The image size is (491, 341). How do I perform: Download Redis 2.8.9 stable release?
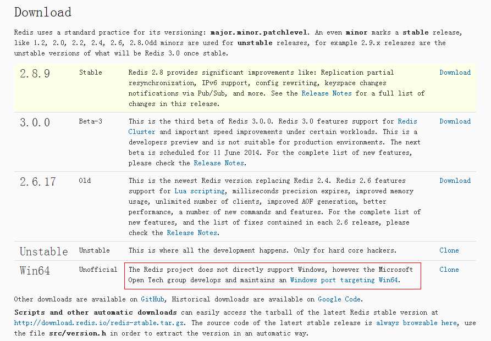click(455, 72)
